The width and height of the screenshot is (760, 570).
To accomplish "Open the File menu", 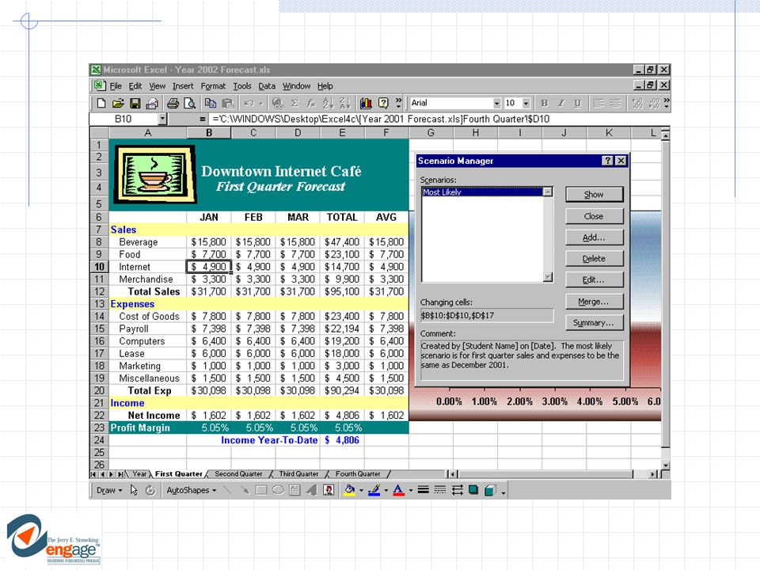I will pos(116,85).
